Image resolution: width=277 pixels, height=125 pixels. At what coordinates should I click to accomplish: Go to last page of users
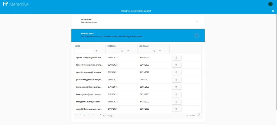coord(92,115)
